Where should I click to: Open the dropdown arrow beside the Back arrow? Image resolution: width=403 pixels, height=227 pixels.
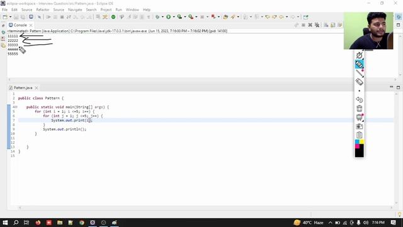tap(287, 17)
